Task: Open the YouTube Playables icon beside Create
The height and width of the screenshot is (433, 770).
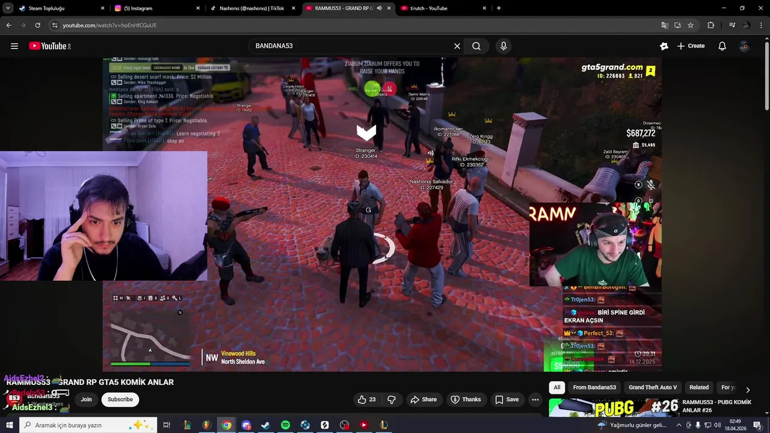Action: pos(664,46)
